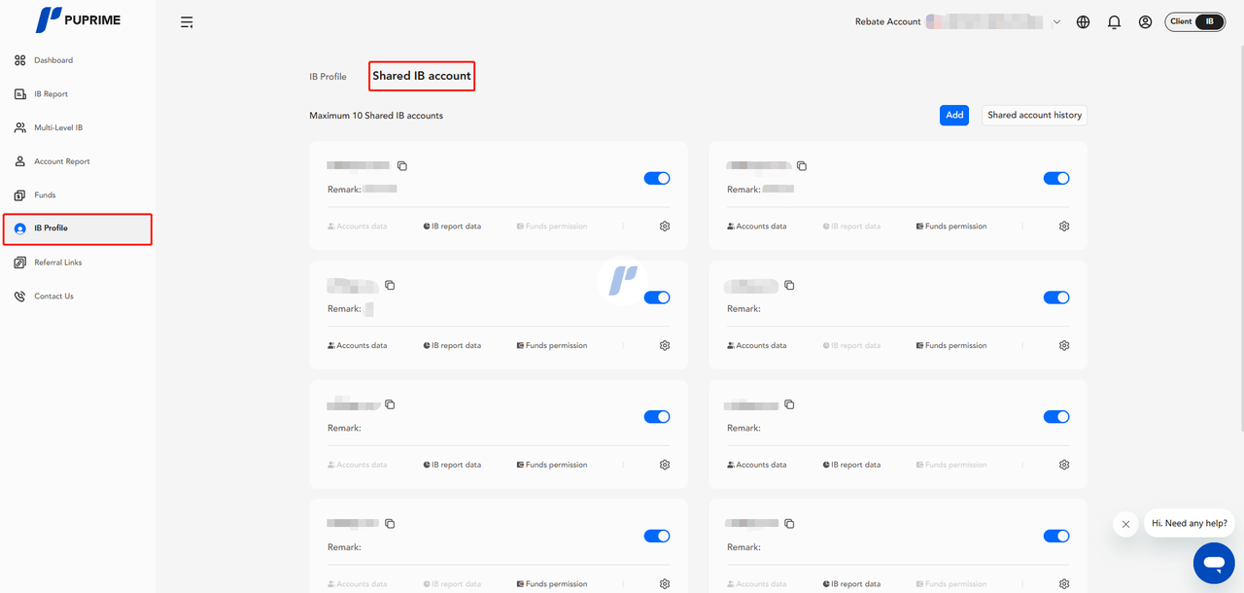Image resolution: width=1244 pixels, height=593 pixels.
Task: Disable the first shared account toggle
Action: pyautogui.click(x=657, y=179)
